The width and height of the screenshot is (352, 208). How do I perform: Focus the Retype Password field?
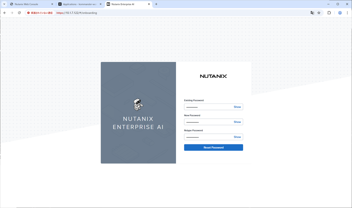coord(214,137)
